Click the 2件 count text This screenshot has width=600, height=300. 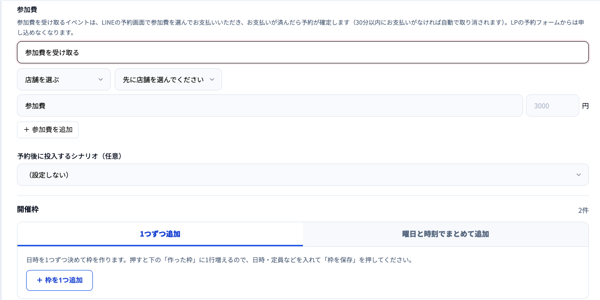[x=583, y=210]
